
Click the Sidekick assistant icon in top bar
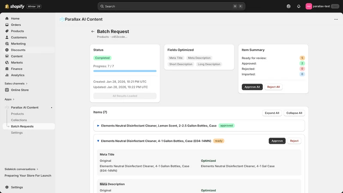point(289,6)
